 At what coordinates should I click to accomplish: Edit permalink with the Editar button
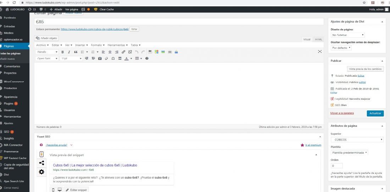(x=134, y=29)
